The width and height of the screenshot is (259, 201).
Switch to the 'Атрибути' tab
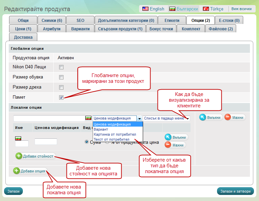(x=51, y=29)
